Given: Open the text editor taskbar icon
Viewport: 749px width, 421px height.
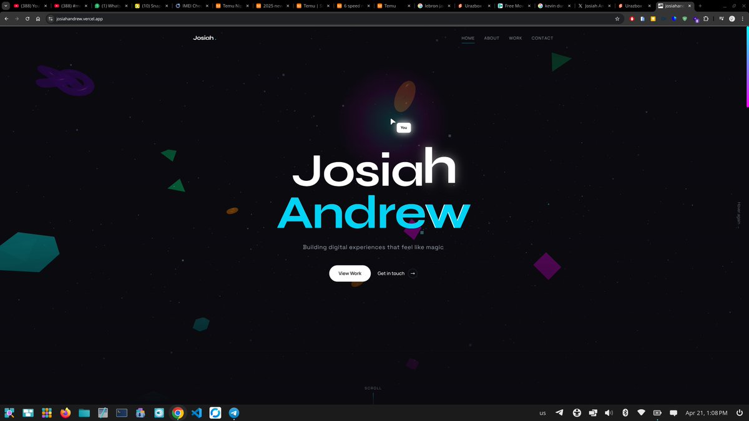Looking at the screenshot, I should (x=103, y=412).
